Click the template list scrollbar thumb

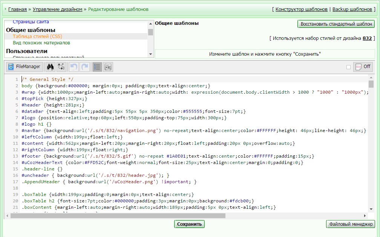[150, 32]
